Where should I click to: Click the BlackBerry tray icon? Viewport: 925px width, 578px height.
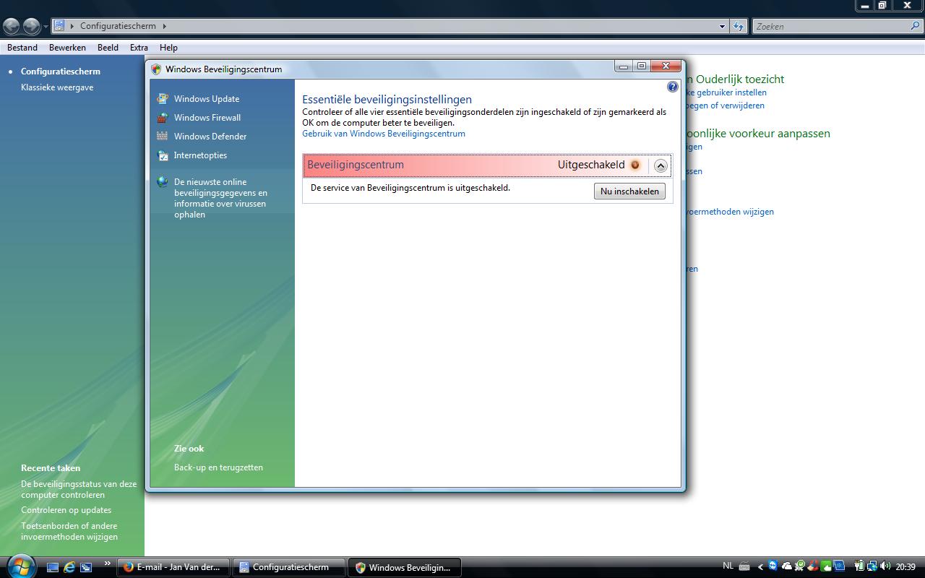tap(839, 566)
